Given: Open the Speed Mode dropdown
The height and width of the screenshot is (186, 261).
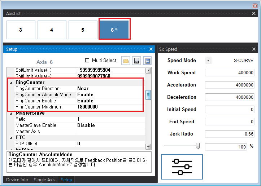Looking at the screenshot, I should tap(208, 61).
